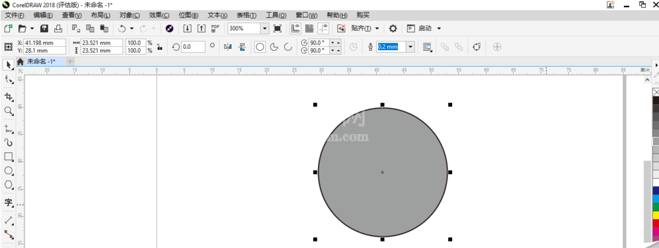This screenshot has width=659, height=248.
Task: Open the 效果(C) menu
Action: click(159, 16)
